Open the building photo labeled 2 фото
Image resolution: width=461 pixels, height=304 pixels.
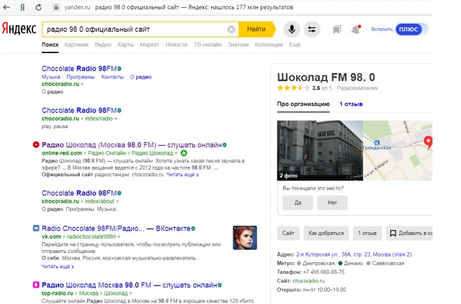pyautogui.click(x=320, y=150)
